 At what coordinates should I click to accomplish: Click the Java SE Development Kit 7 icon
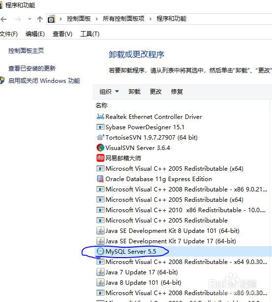click(x=100, y=241)
